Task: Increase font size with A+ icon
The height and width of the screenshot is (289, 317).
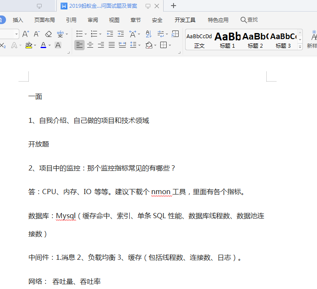Action: (25, 34)
